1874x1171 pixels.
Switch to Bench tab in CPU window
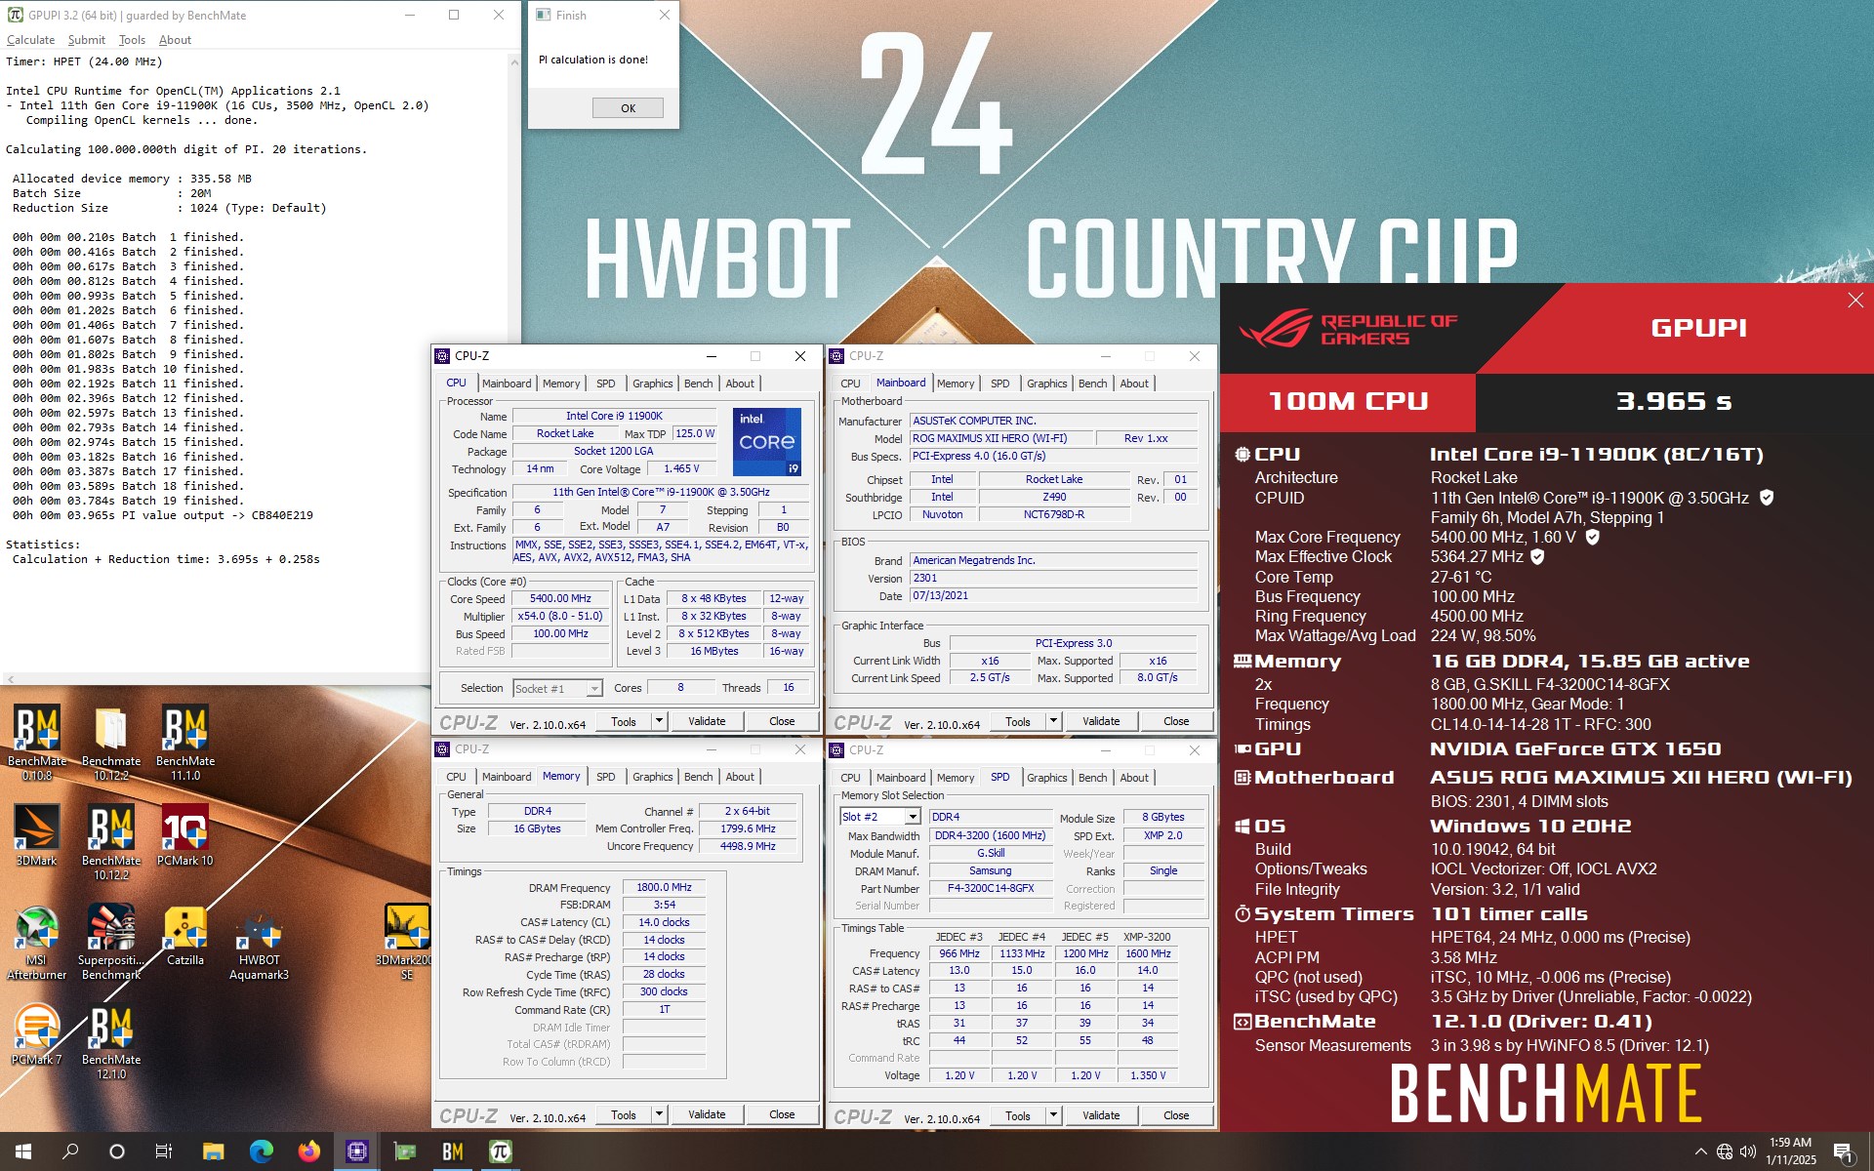tap(698, 384)
